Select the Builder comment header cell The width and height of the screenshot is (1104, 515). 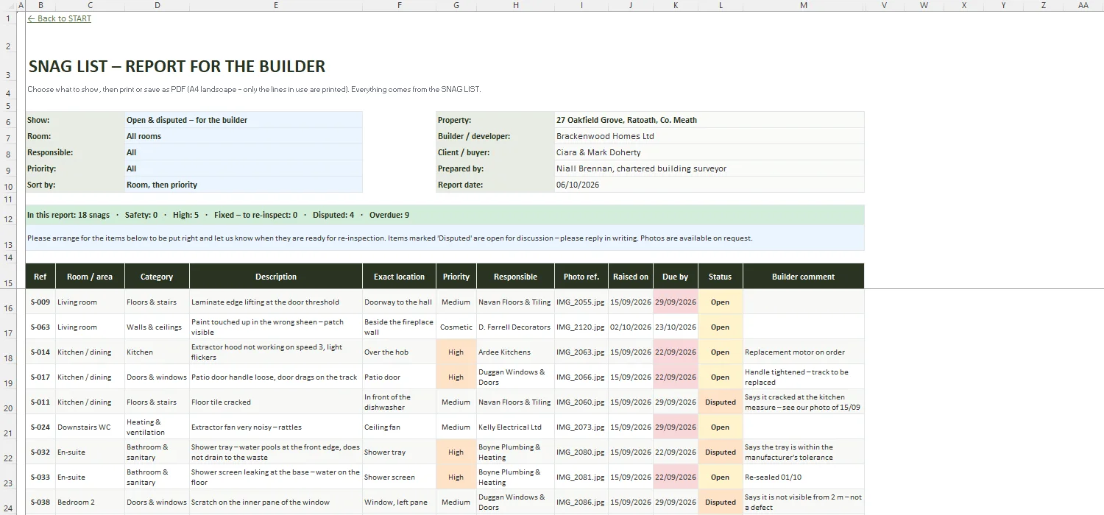pos(804,277)
